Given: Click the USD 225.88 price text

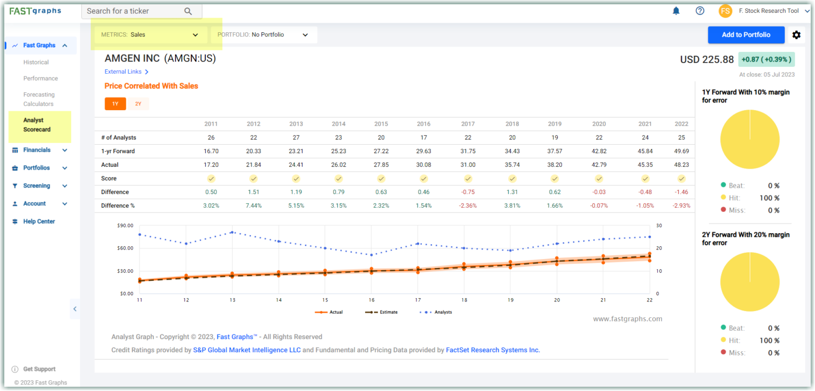Looking at the screenshot, I should [x=707, y=60].
